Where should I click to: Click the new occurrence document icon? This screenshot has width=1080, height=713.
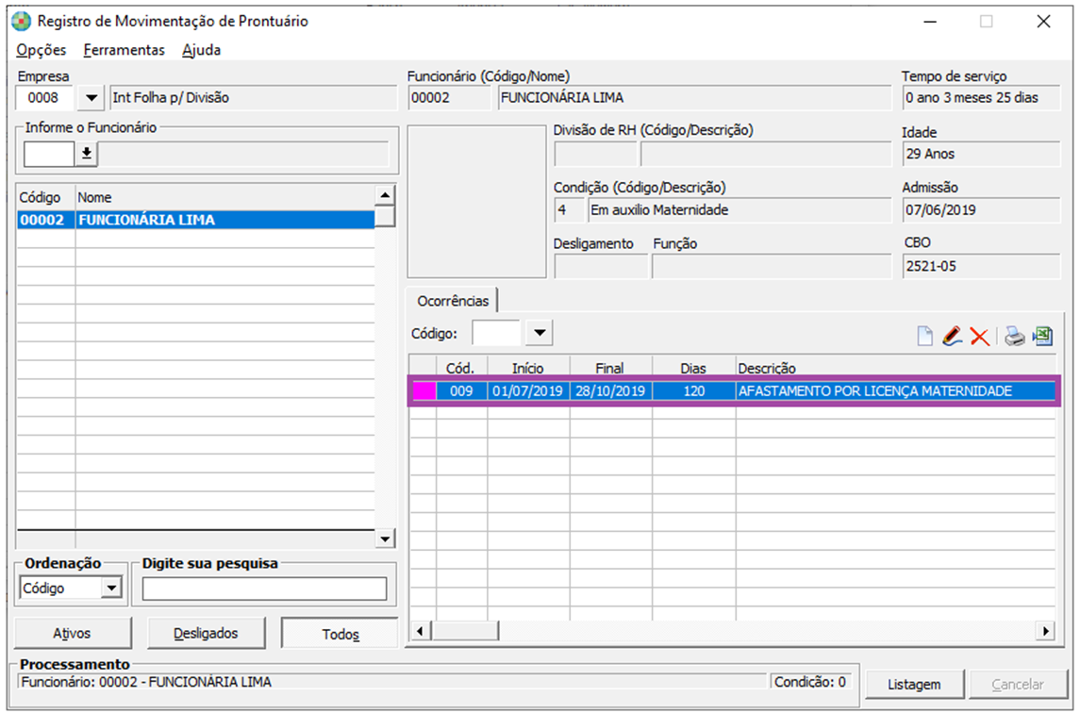925,336
